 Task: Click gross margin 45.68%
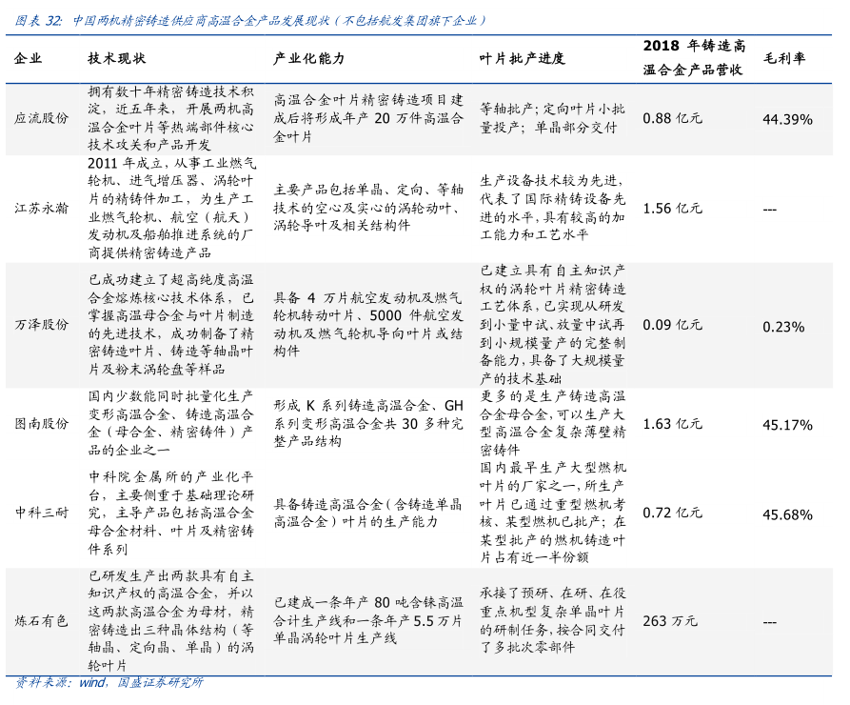coord(788,514)
